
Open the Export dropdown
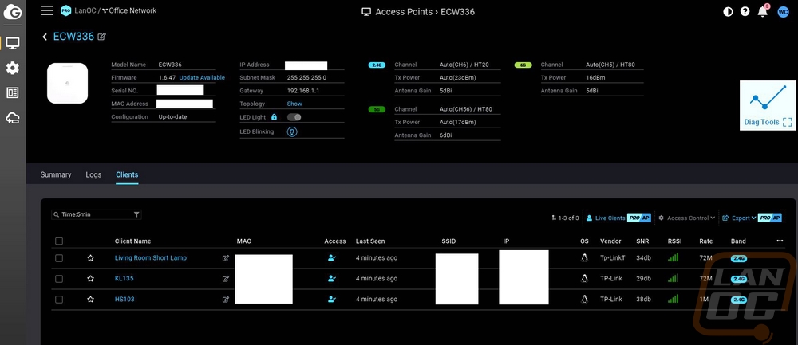(739, 218)
